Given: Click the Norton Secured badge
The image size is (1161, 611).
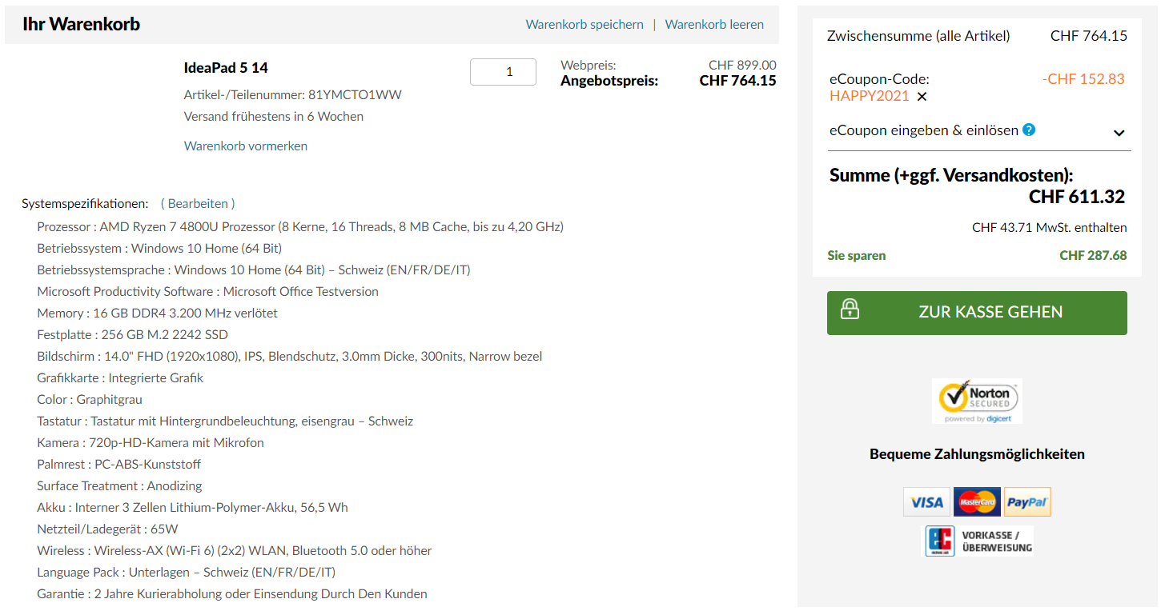Looking at the screenshot, I should coord(977,401).
